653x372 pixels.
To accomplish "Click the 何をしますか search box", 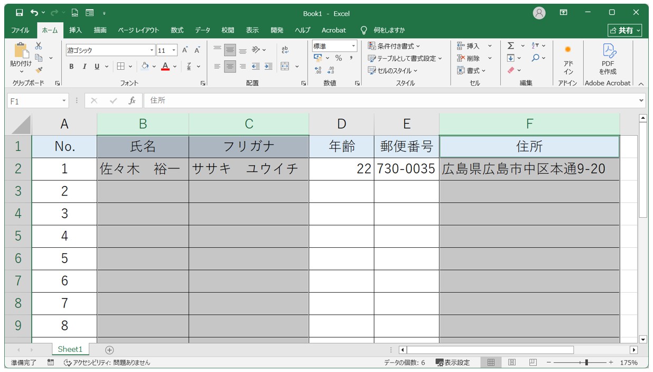I will click(x=383, y=30).
